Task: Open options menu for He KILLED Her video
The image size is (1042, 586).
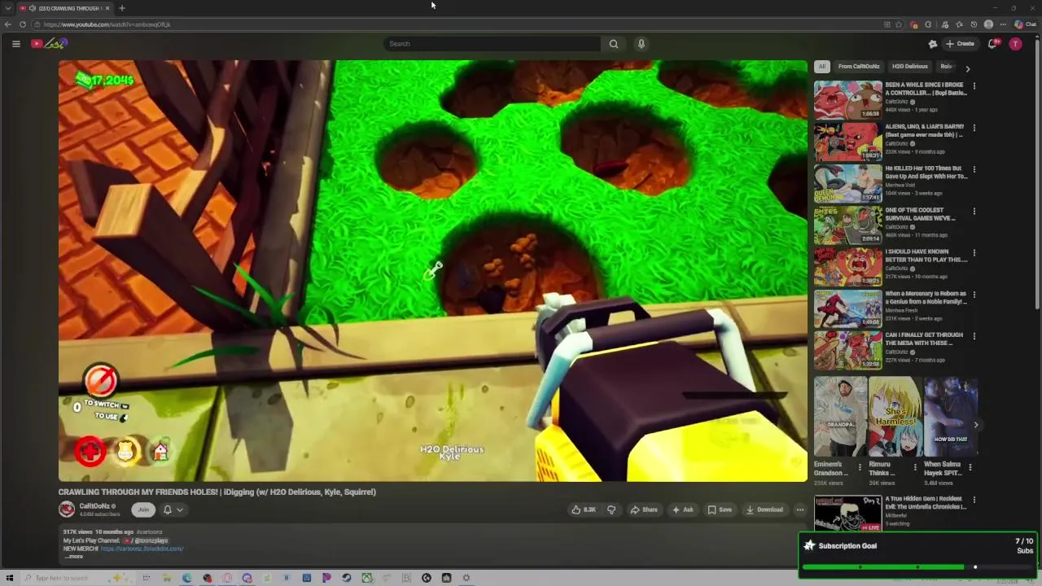Action: [974, 169]
